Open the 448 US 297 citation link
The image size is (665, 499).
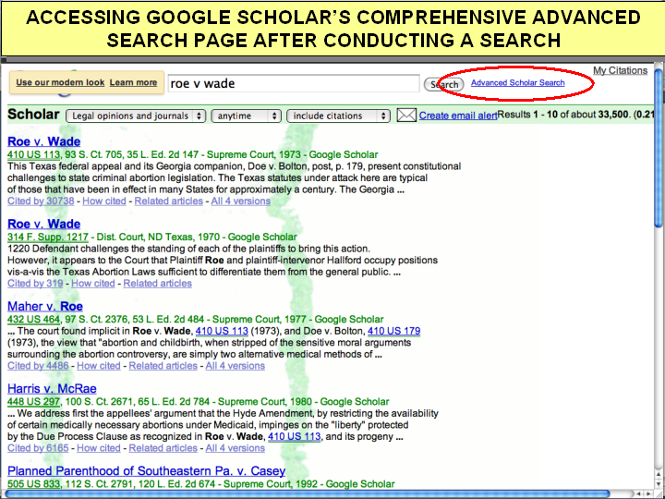point(34,402)
